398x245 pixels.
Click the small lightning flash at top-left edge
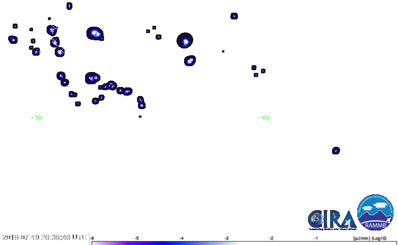(15, 26)
